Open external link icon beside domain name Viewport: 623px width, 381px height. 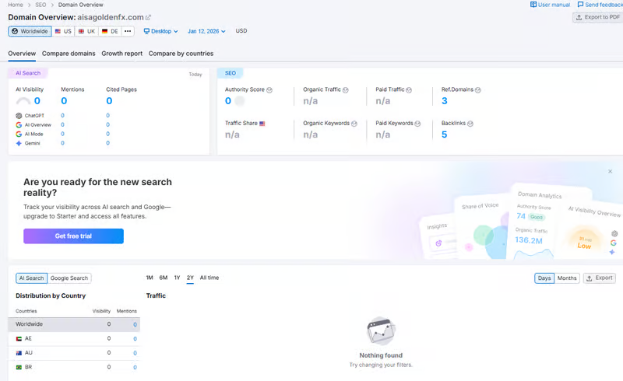click(149, 17)
